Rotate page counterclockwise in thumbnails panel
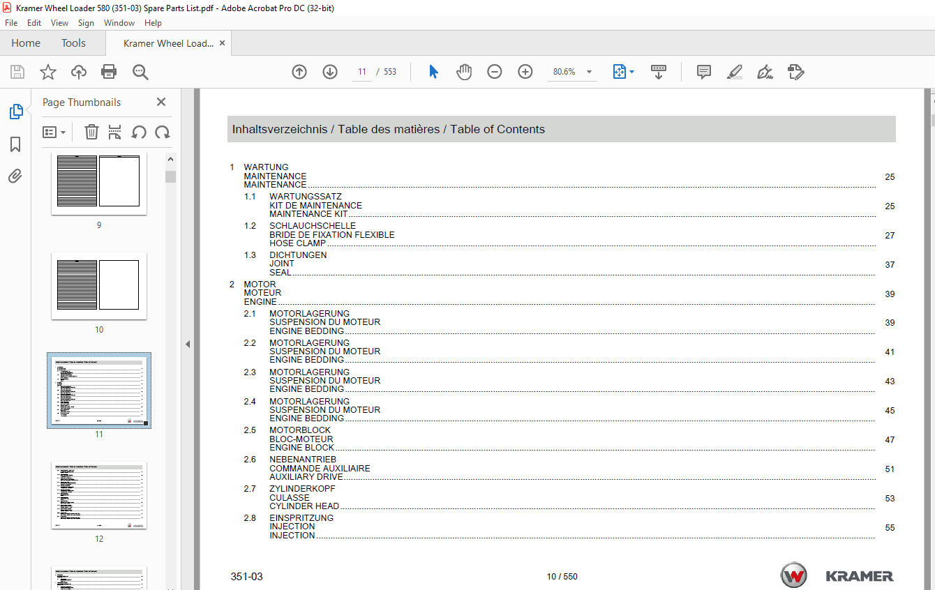The width and height of the screenshot is (935, 590). click(x=139, y=132)
